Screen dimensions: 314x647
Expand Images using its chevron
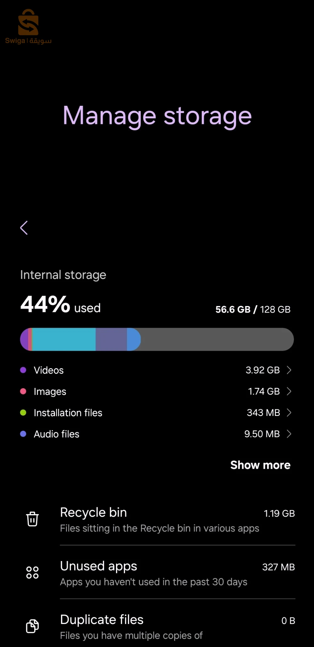point(289,391)
